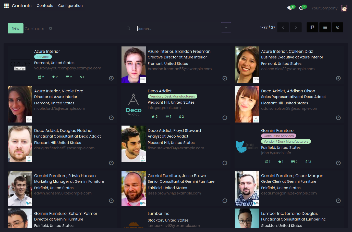Image resolution: width=352 pixels, height=232 pixels.
Task: Click Azure Interior purchases card count
Action: pyautogui.click(x=69, y=77)
